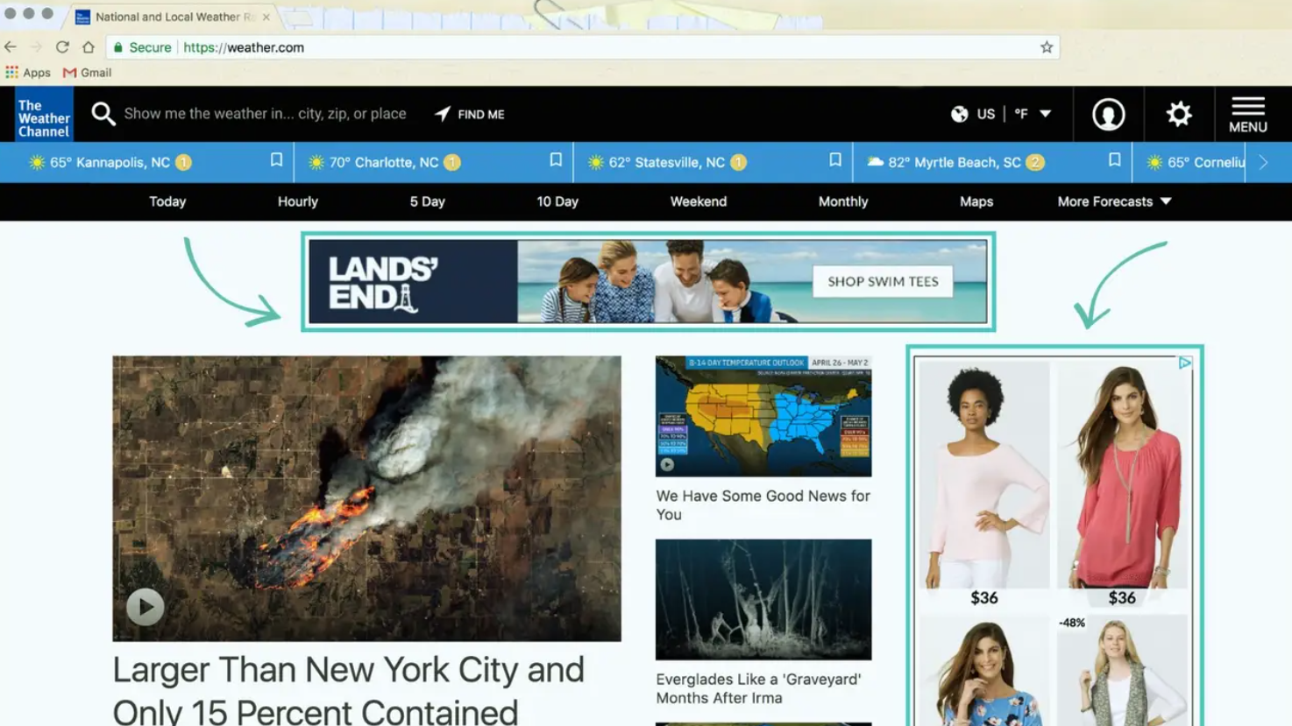Click the globe icon near US

959,114
